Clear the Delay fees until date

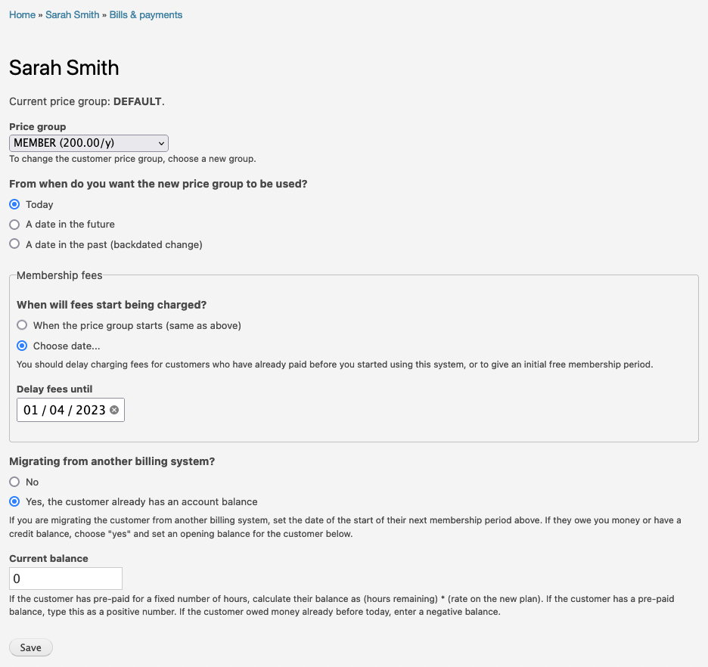point(114,410)
